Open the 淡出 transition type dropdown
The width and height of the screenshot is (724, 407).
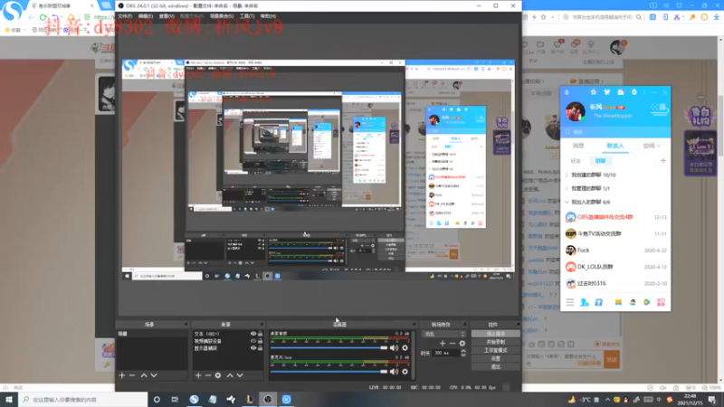443,334
